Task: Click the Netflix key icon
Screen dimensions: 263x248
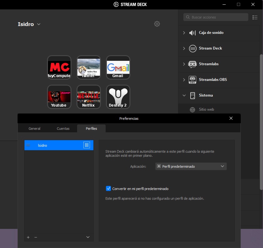Action: tap(89, 97)
